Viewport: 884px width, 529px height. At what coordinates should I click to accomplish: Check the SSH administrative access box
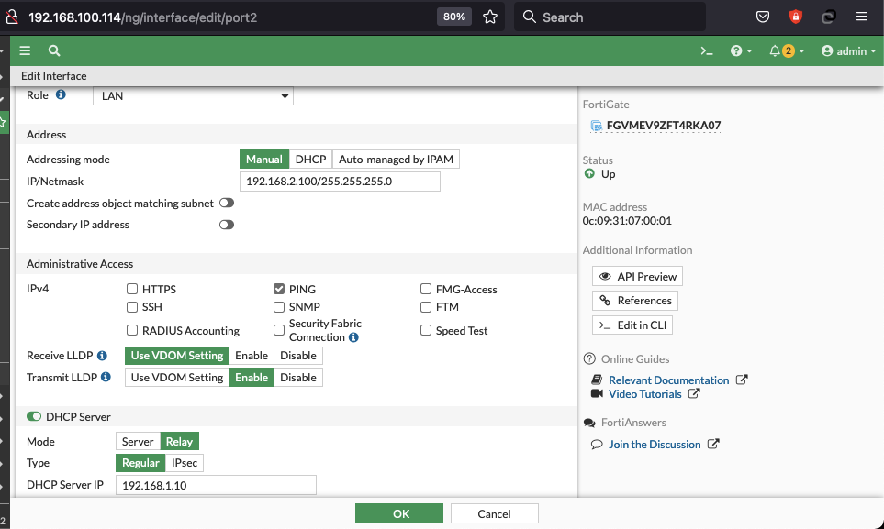click(132, 307)
